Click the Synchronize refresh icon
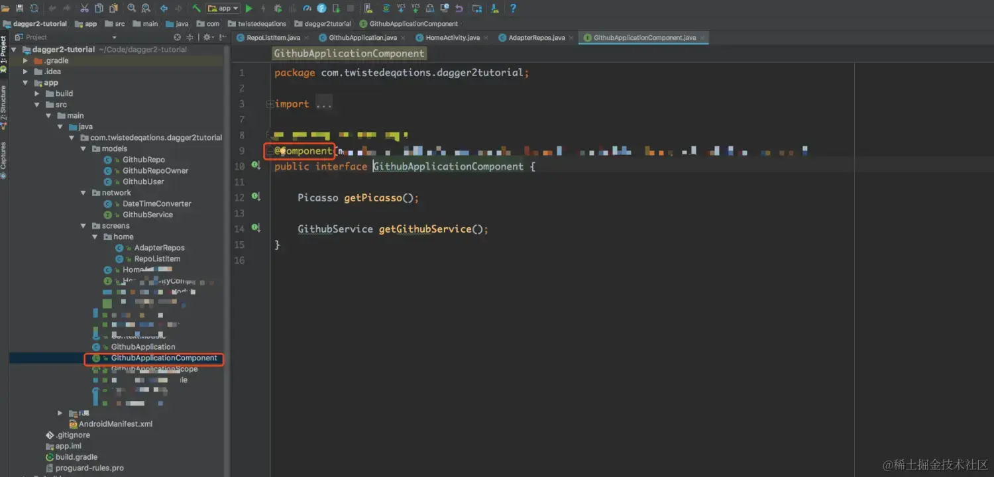The image size is (994, 477). (x=32, y=8)
